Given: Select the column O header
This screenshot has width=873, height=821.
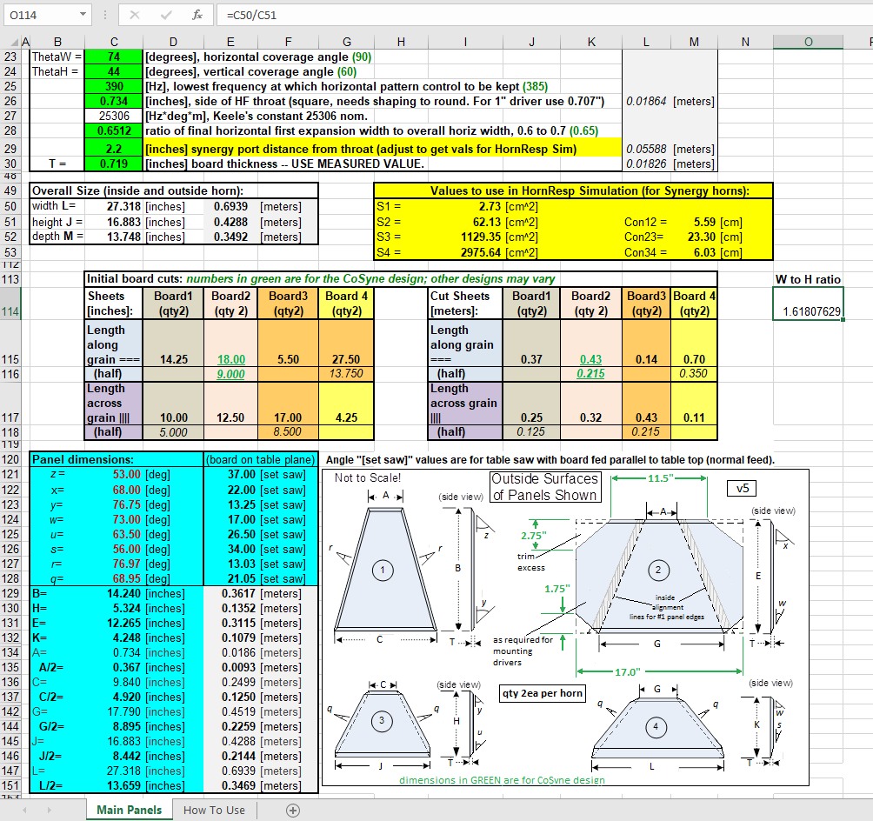Looking at the screenshot, I should (x=808, y=42).
